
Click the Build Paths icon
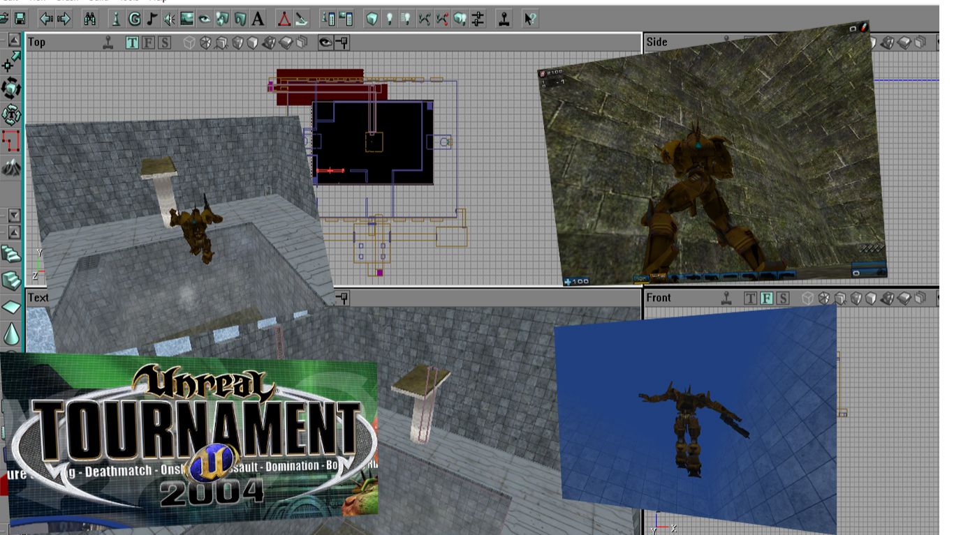(424, 19)
